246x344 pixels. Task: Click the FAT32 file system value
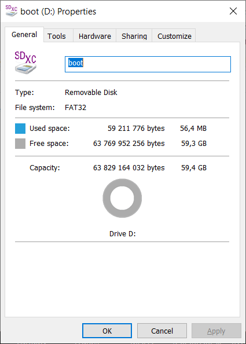[75, 108]
